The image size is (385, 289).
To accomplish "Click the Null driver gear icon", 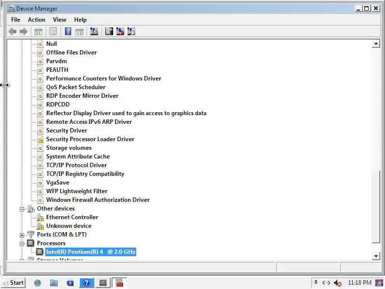I will 40,44.
